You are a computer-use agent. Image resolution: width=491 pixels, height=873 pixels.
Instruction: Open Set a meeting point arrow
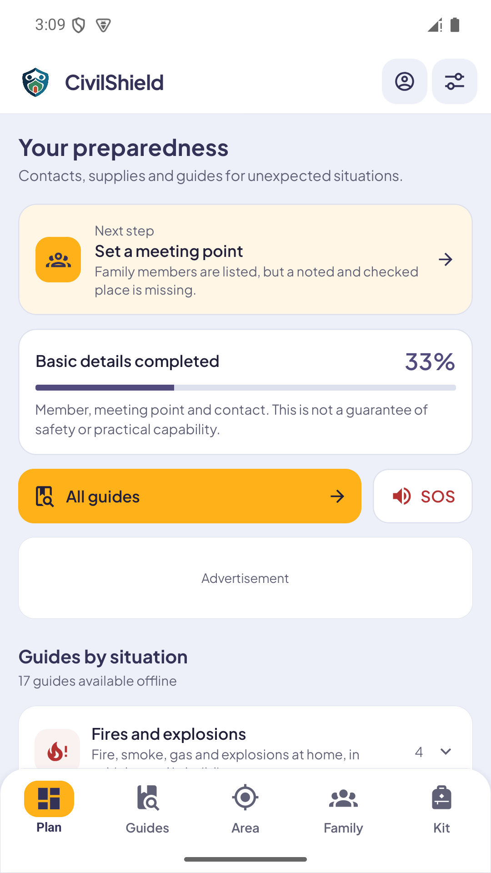pyautogui.click(x=446, y=260)
